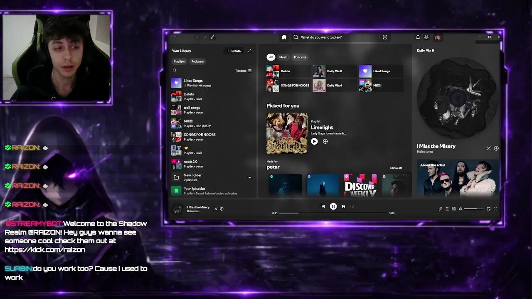The image size is (532, 299).
Task: Click Show all in the Made For petar section
Action: 396,168
